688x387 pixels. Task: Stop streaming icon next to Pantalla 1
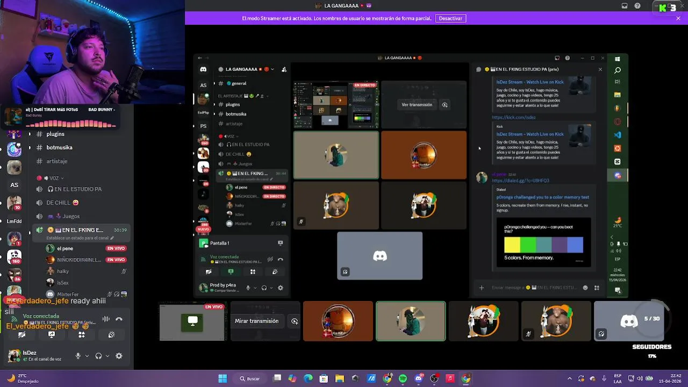click(280, 243)
